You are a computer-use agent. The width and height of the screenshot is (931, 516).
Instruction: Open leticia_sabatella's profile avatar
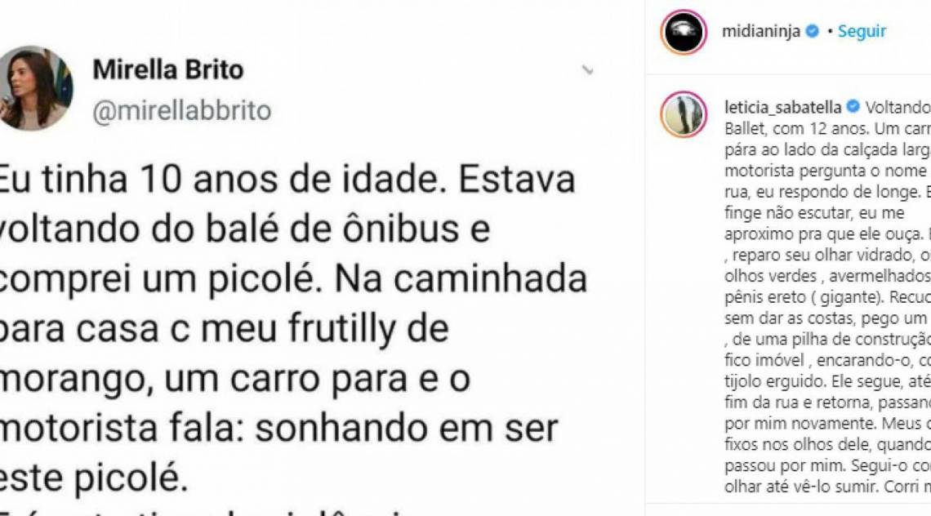[x=684, y=113]
